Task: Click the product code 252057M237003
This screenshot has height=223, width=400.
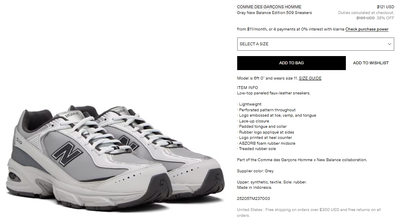Action: 253,199
